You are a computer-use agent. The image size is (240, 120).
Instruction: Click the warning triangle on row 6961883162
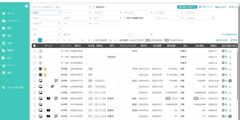(45, 69)
